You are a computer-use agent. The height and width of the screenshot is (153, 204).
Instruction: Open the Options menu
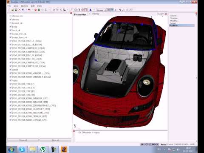pos(25,6)
